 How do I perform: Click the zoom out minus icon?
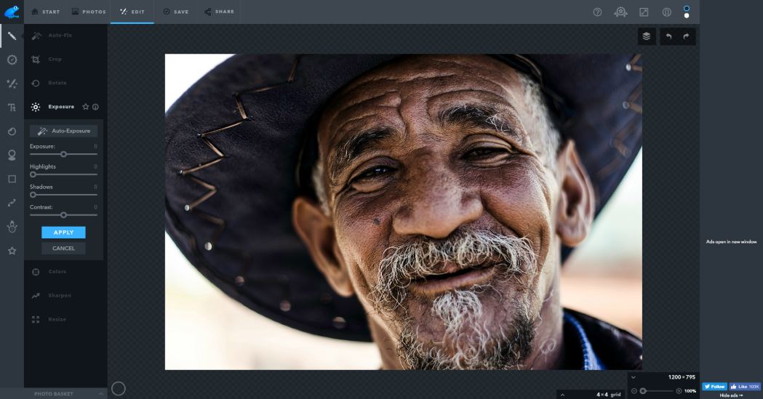click(634, 391)
